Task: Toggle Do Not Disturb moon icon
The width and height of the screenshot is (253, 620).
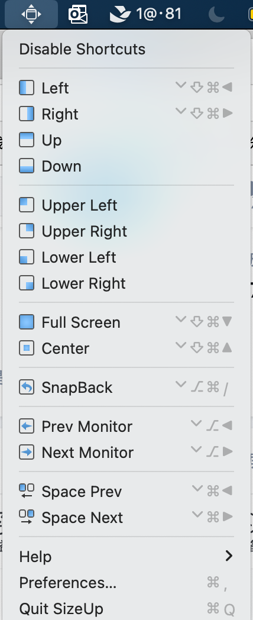Action: pyautogui.click(x=218, y=14)
